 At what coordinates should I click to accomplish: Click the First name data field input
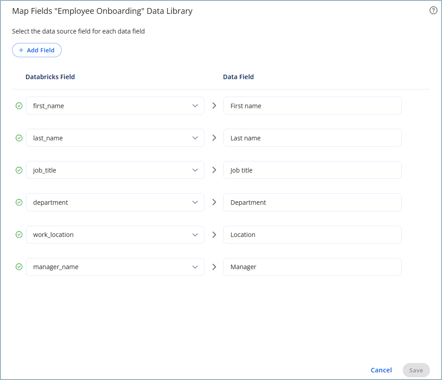(x=312, y=106)
